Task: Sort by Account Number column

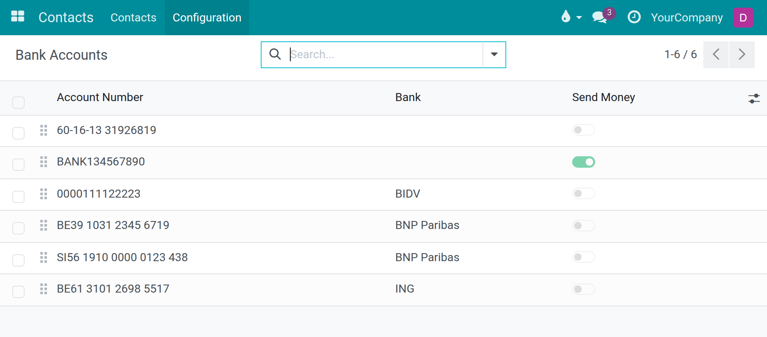Action: point(100,97)
